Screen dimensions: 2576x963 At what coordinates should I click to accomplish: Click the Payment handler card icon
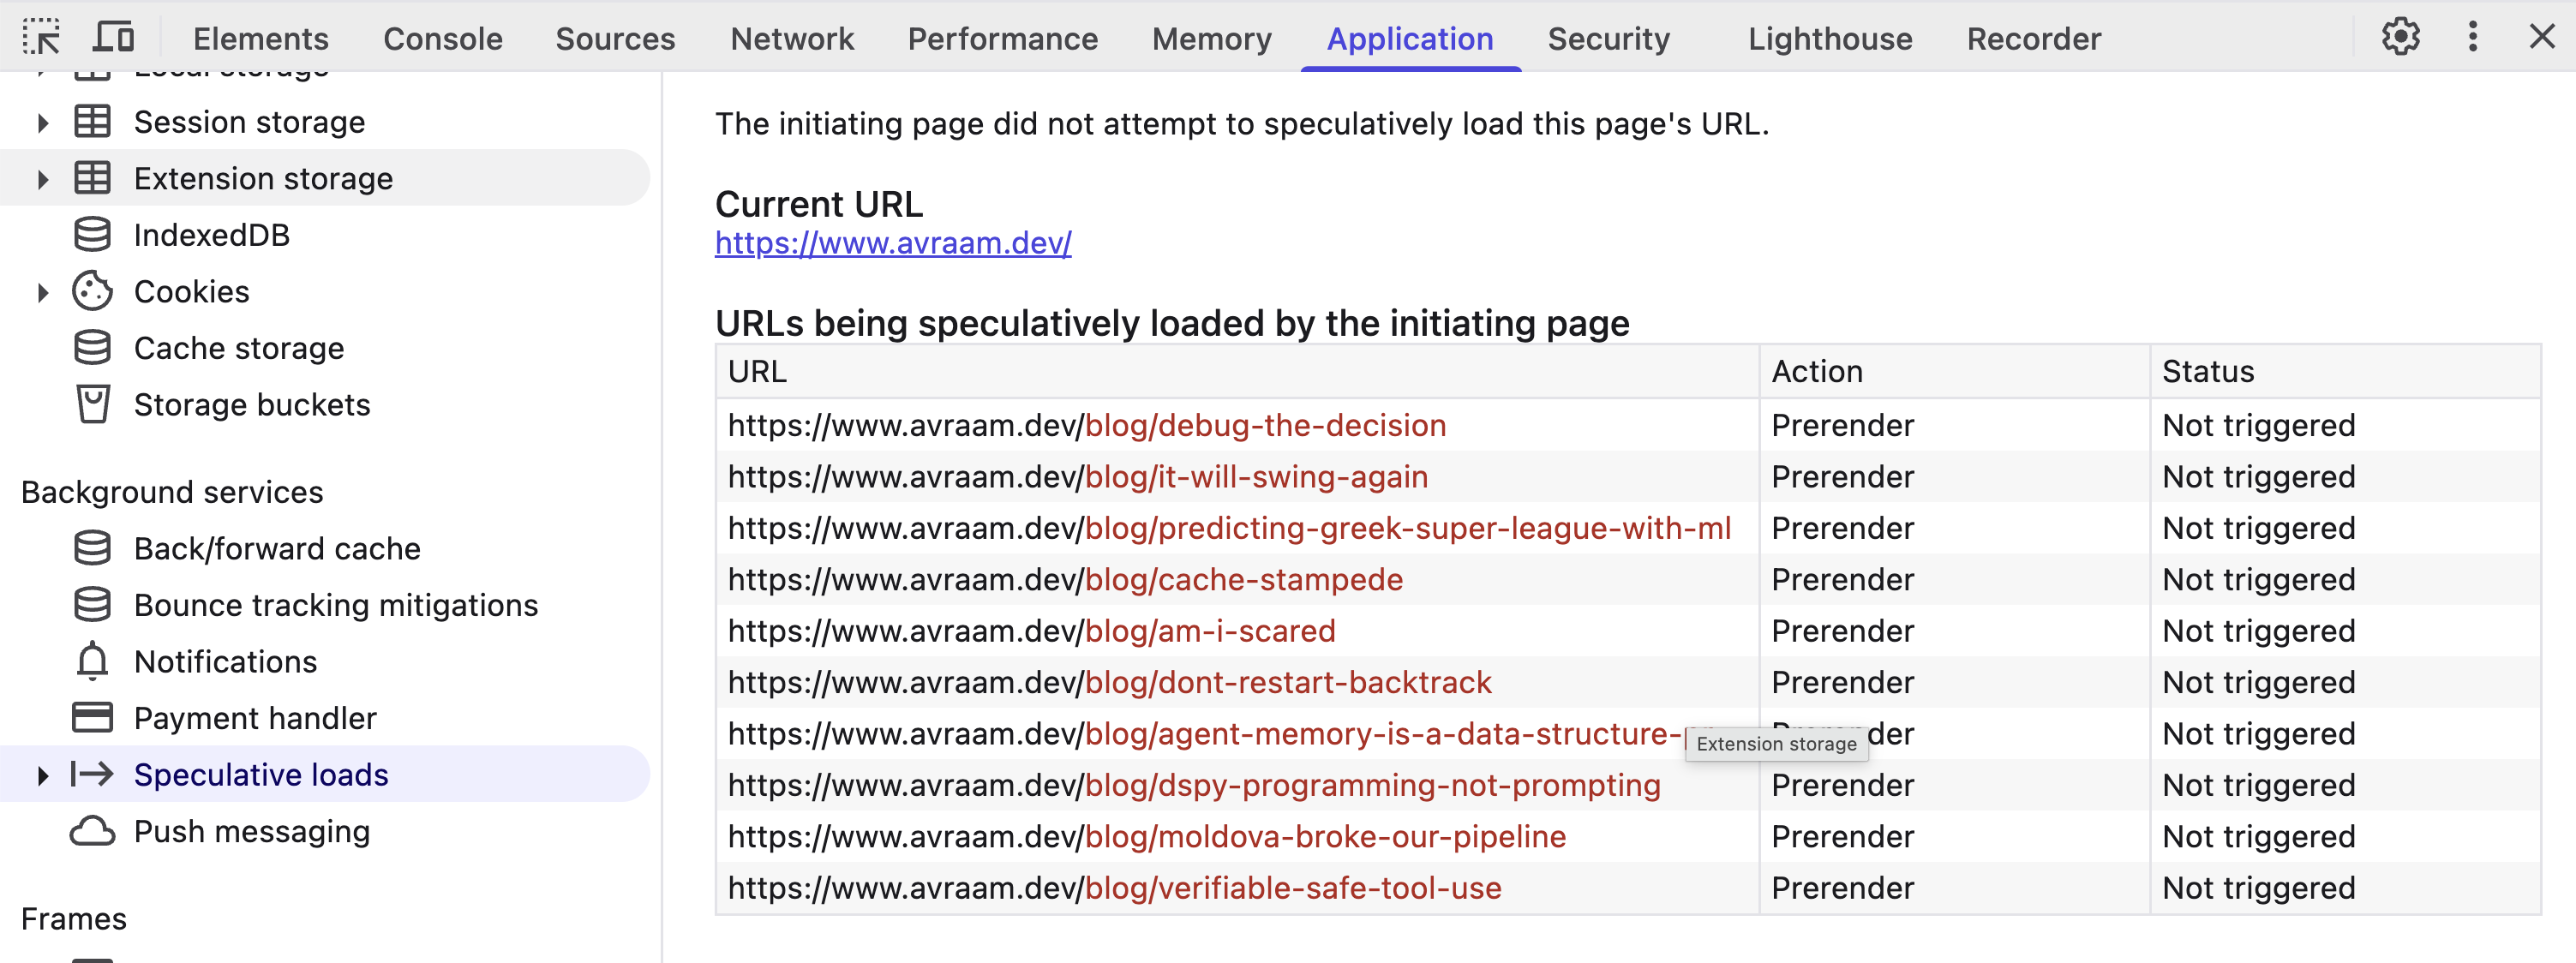pos(93,717)
